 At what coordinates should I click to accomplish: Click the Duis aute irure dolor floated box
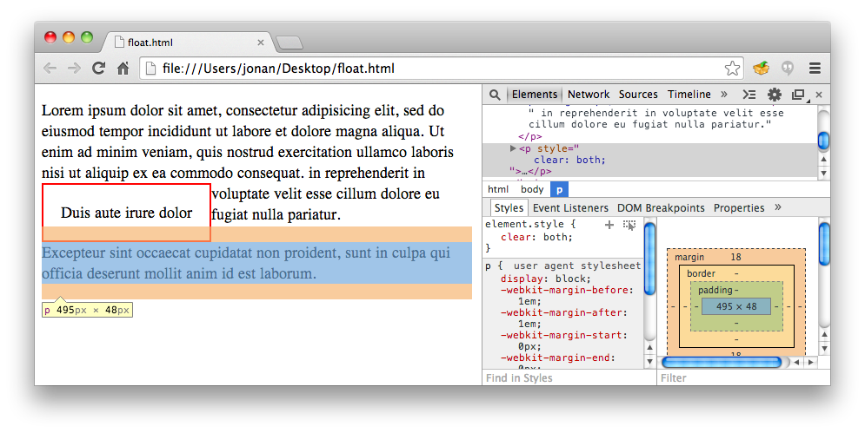[126, 213]
